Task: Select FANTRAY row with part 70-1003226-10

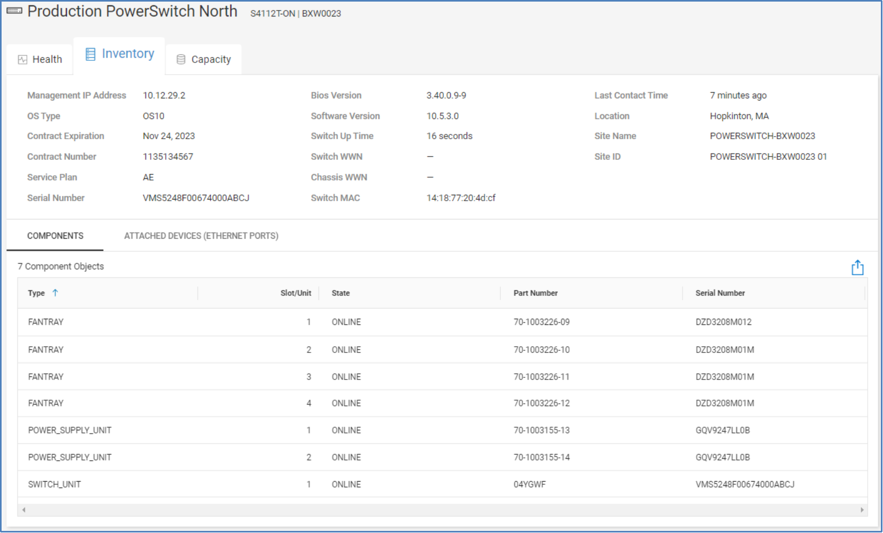Action: click(442, 350)
